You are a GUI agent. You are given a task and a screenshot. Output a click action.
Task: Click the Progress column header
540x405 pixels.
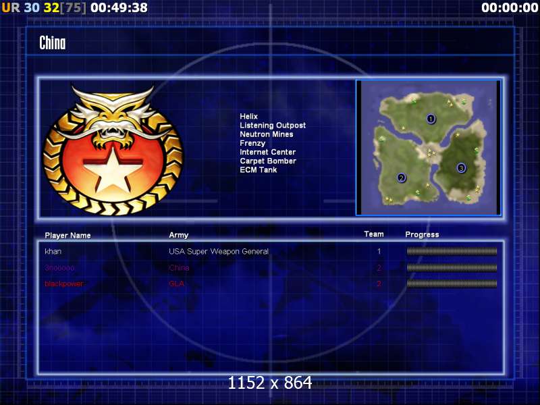tap(423, 234)
